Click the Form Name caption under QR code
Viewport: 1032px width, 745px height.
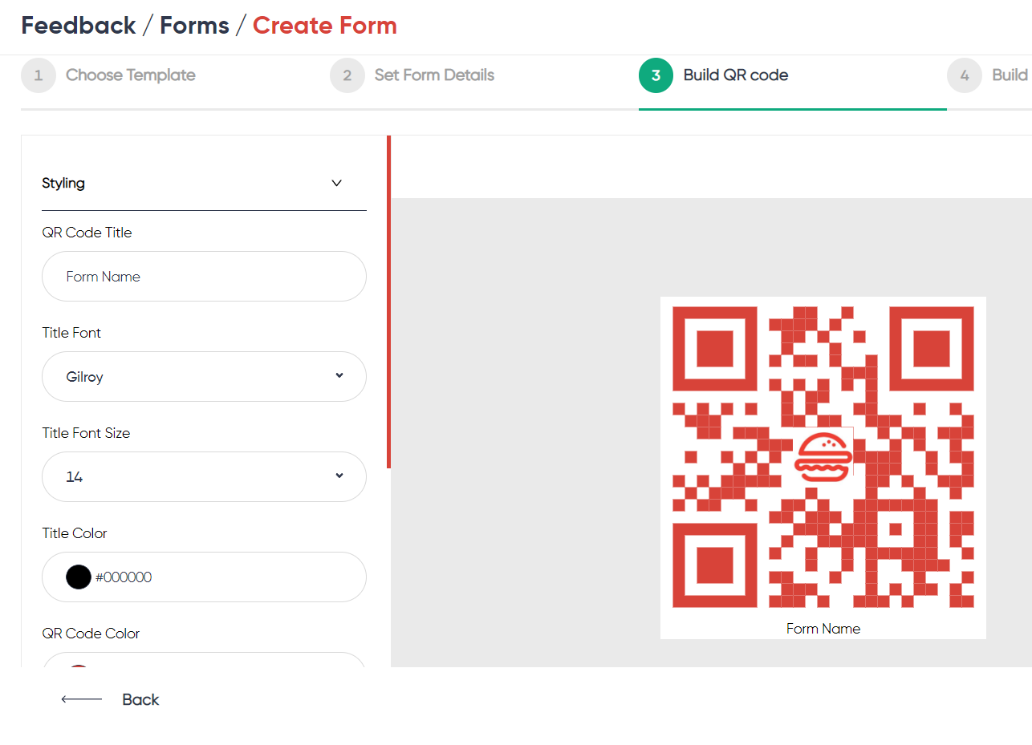pyautogui.click(x=823, y=629)
